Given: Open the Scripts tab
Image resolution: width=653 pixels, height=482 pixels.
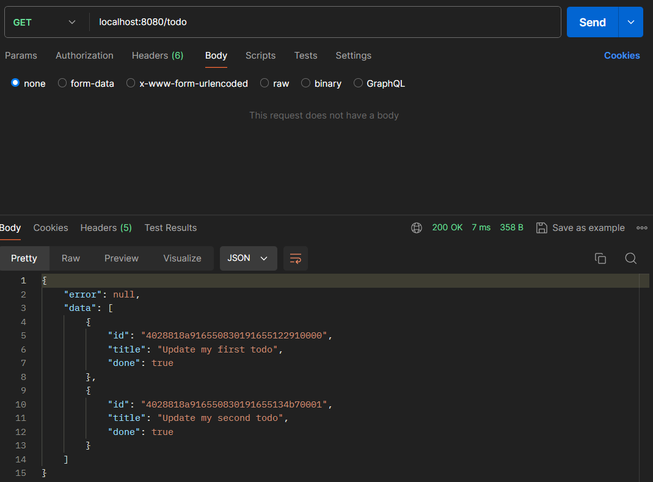Looking at the screenshot, I should point(260,56).
